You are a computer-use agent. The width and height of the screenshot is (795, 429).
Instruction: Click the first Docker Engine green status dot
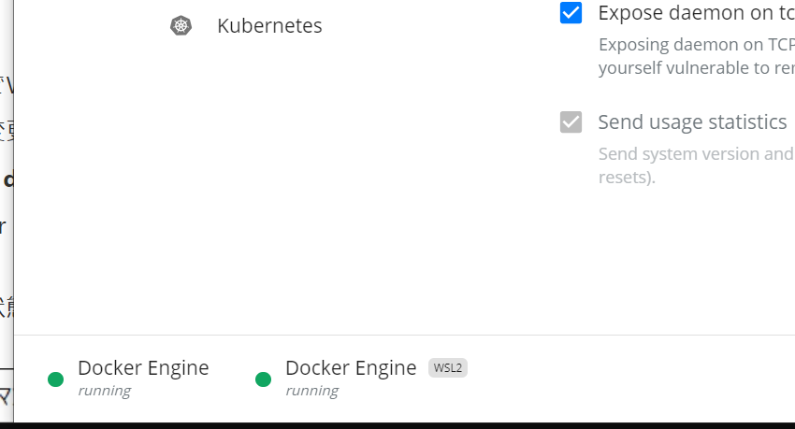pos(56,379)
